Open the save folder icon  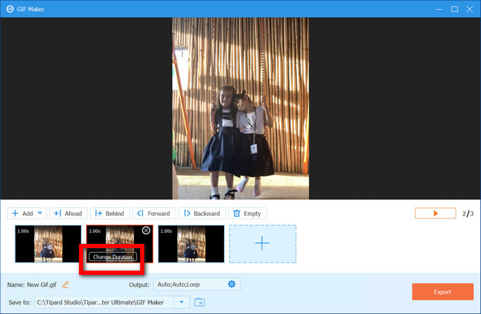click(199, 302)
